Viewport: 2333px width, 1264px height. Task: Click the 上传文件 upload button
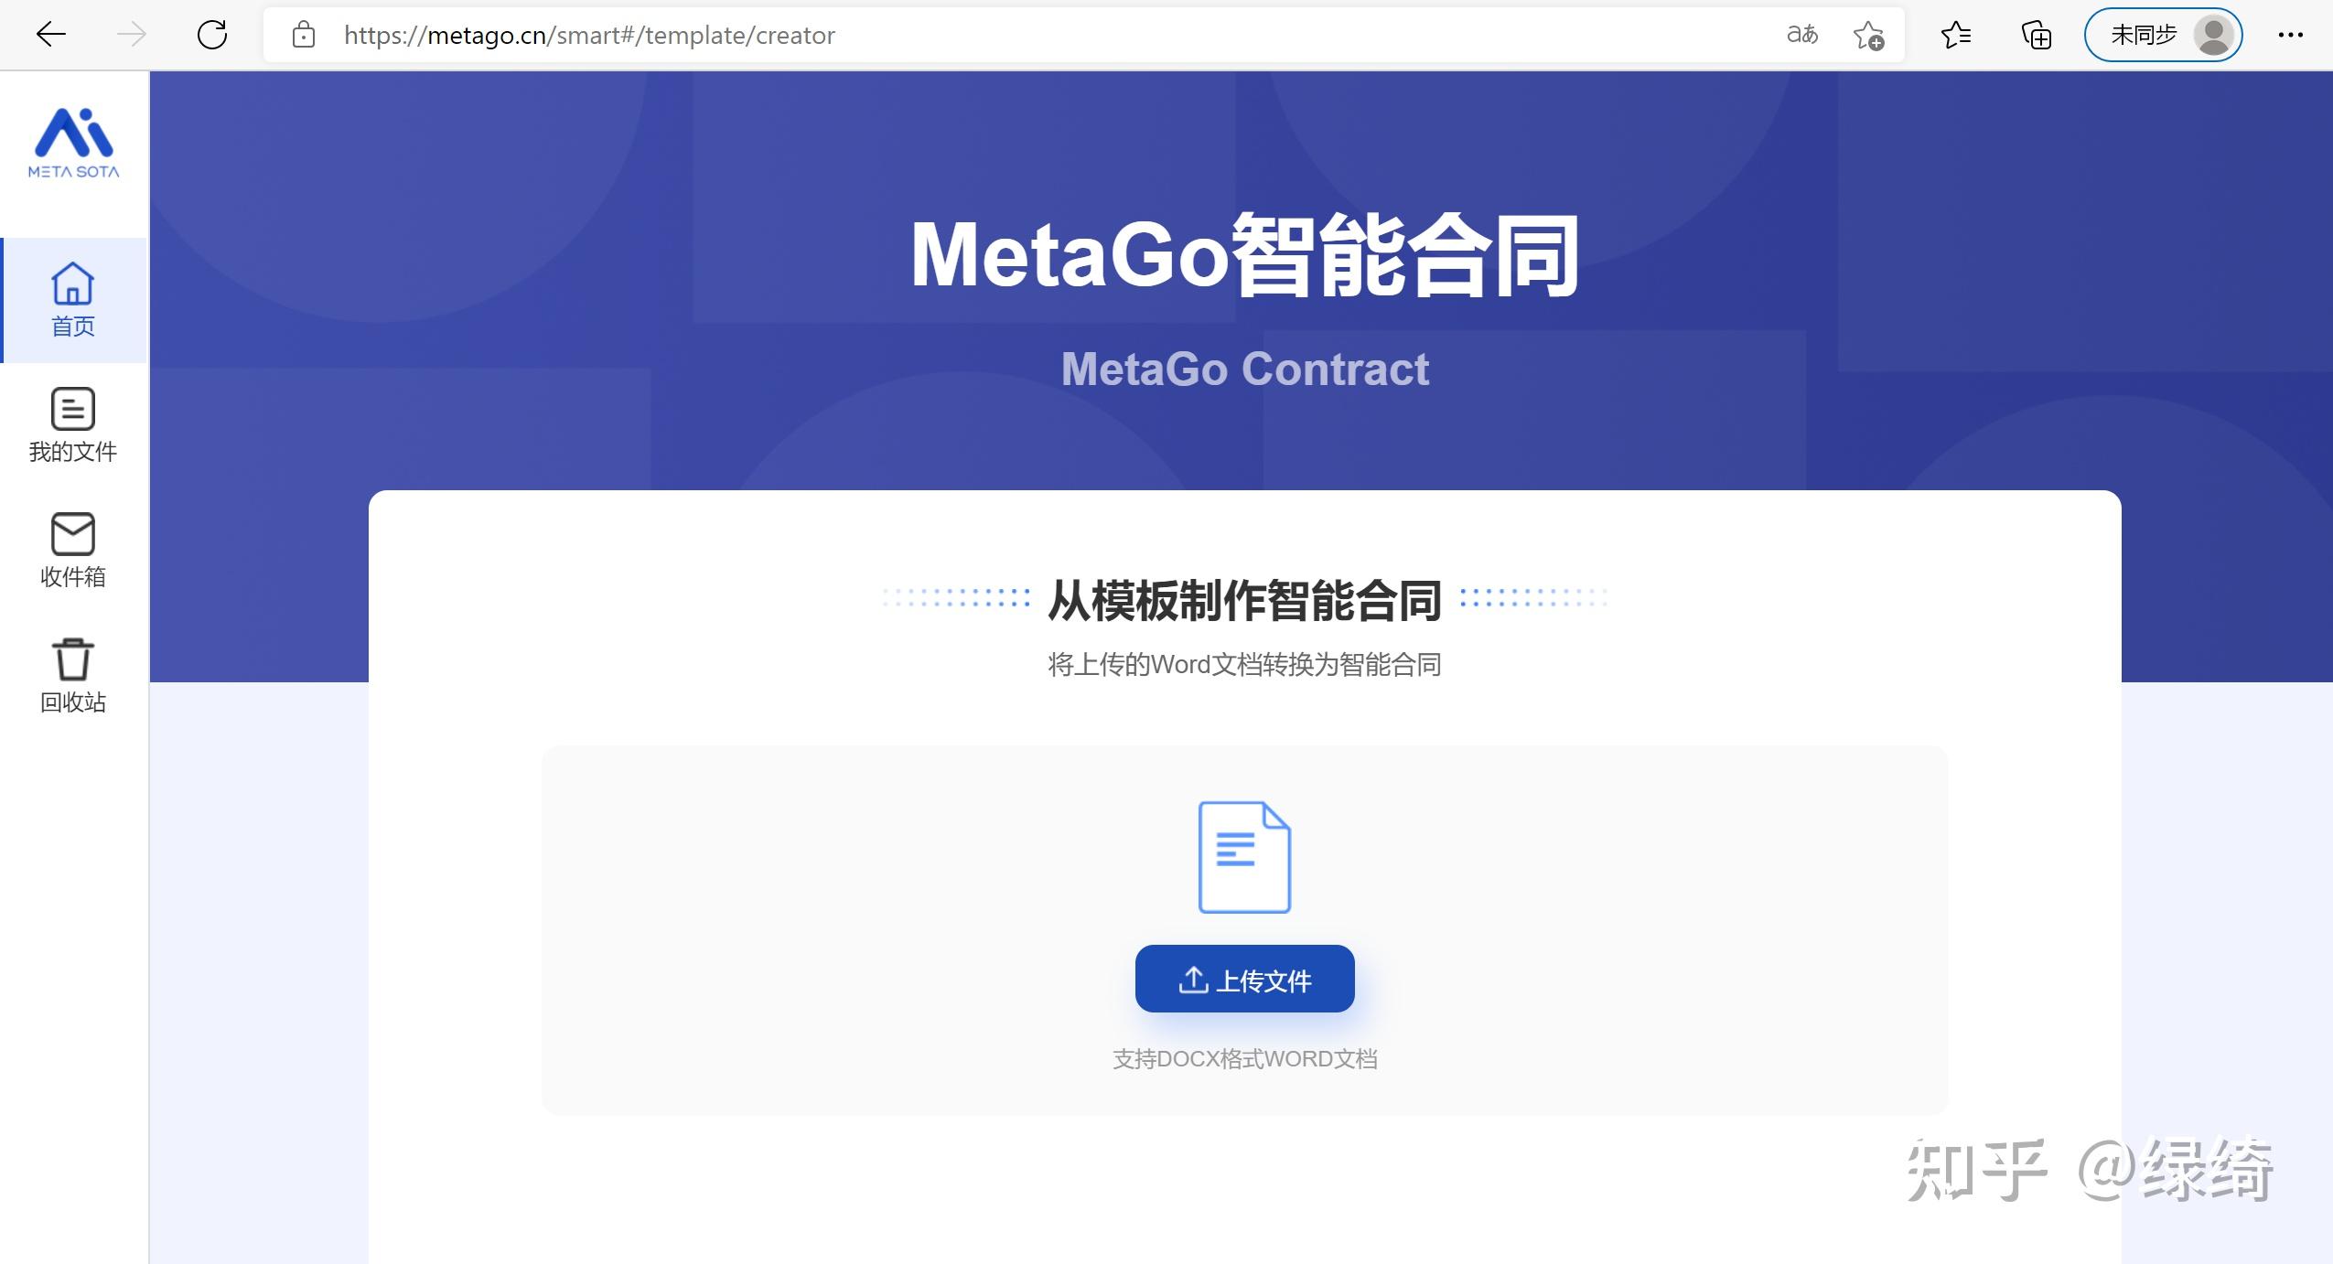tap(1244, 978)
